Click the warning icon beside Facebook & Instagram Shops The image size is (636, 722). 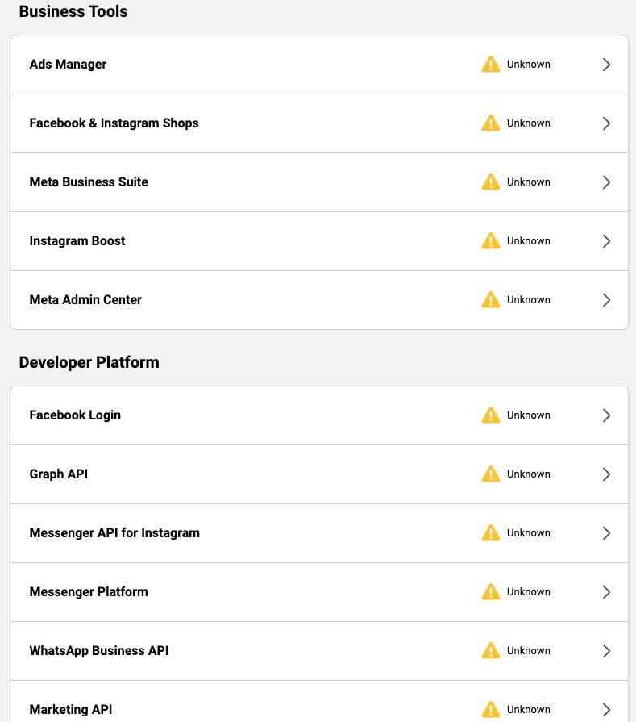click(x=491, y=123)
